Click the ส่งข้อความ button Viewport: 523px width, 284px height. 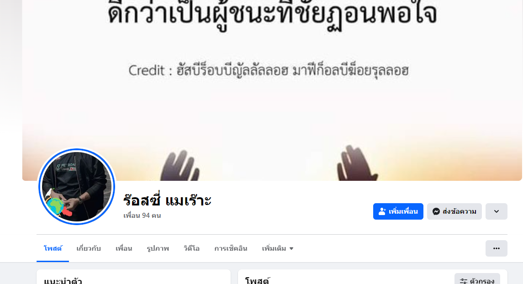(x=454, y=211)
